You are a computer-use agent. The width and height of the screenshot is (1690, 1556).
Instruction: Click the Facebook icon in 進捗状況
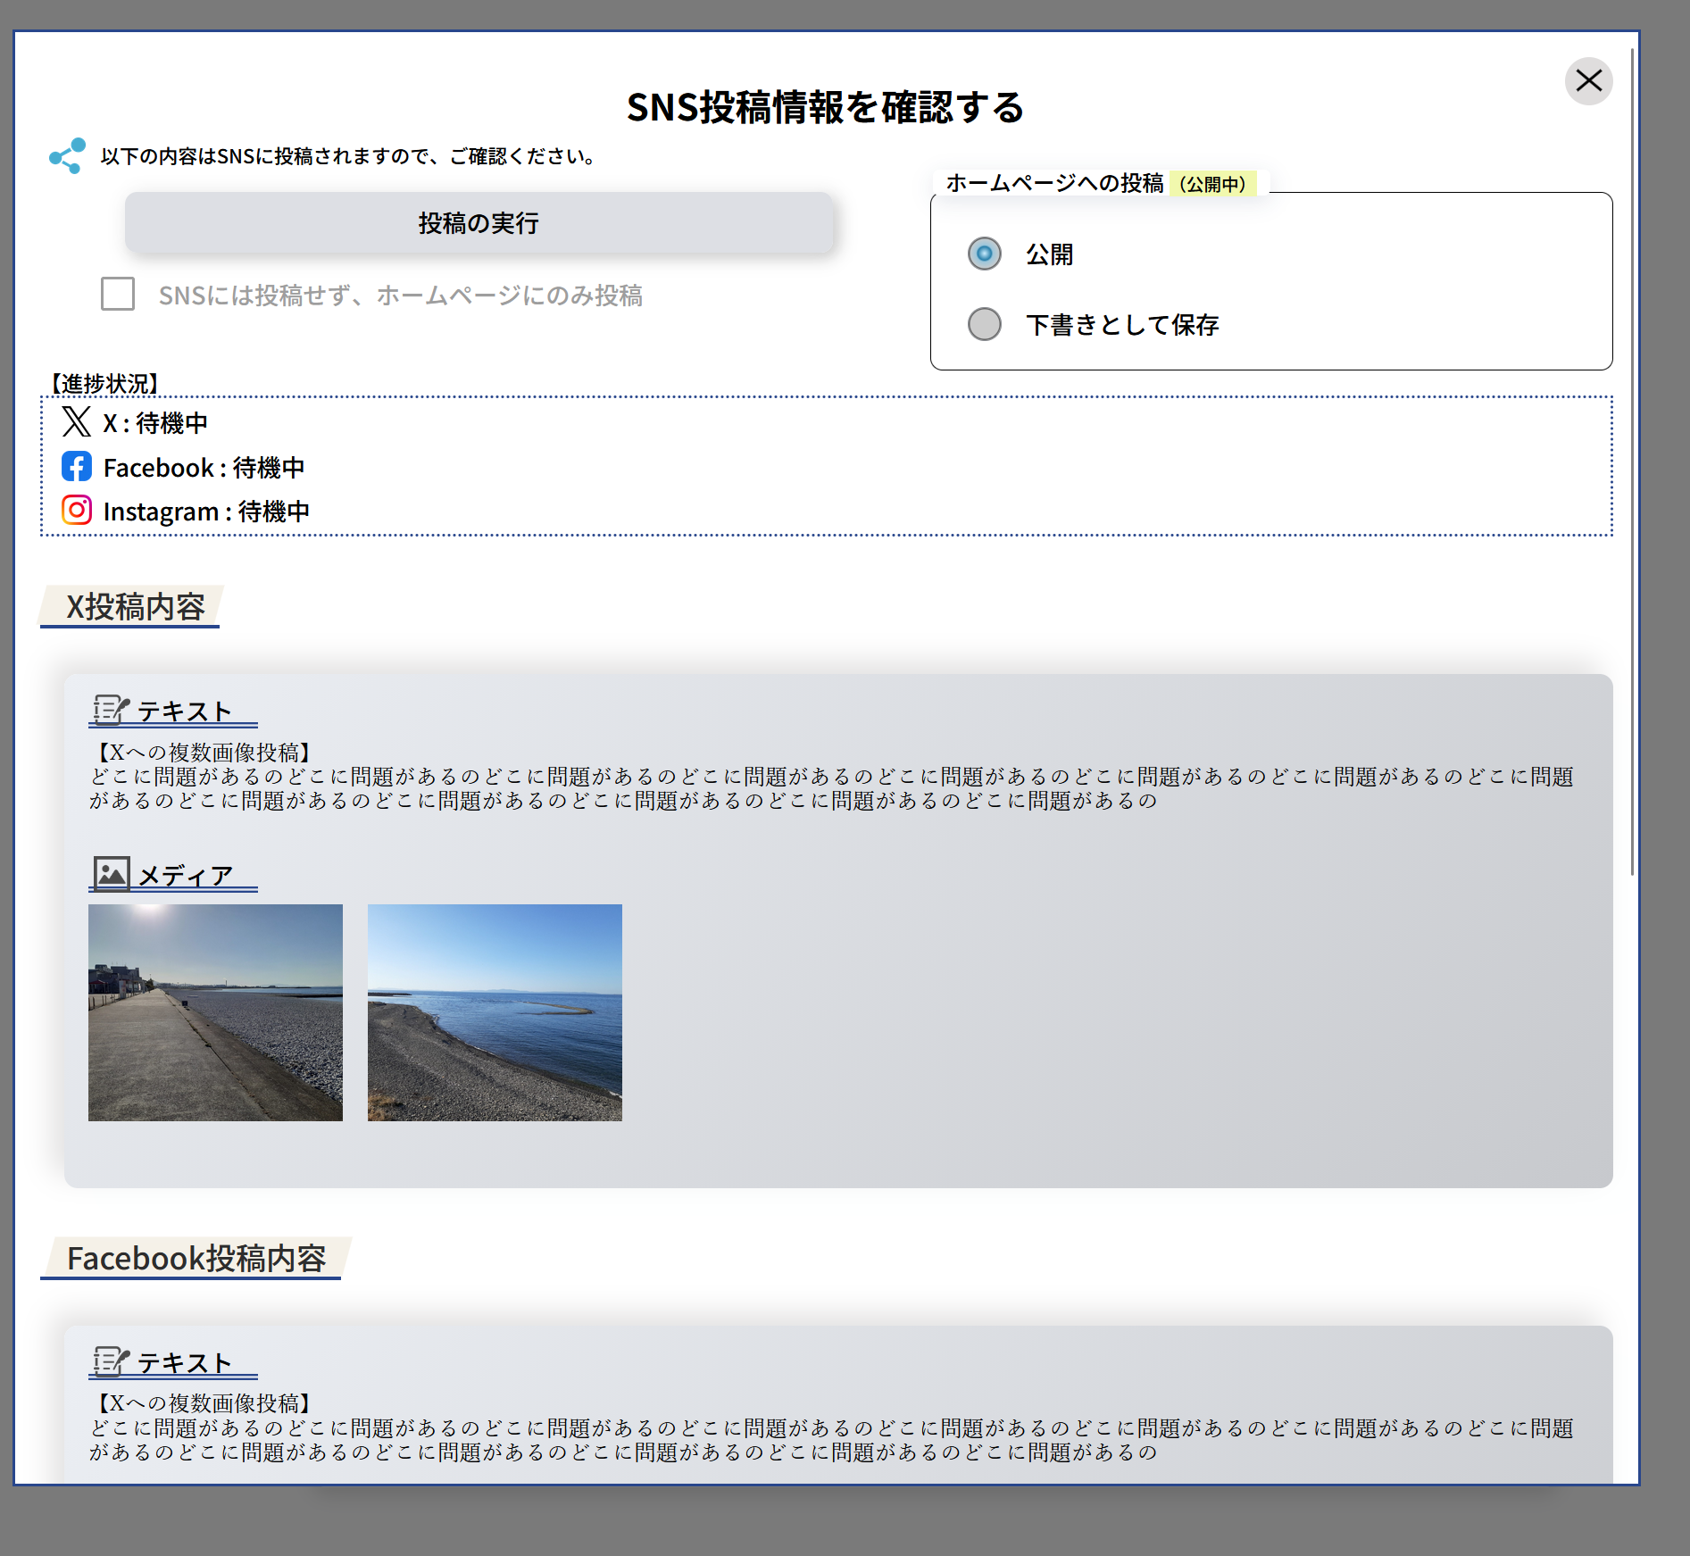[77, 466]
